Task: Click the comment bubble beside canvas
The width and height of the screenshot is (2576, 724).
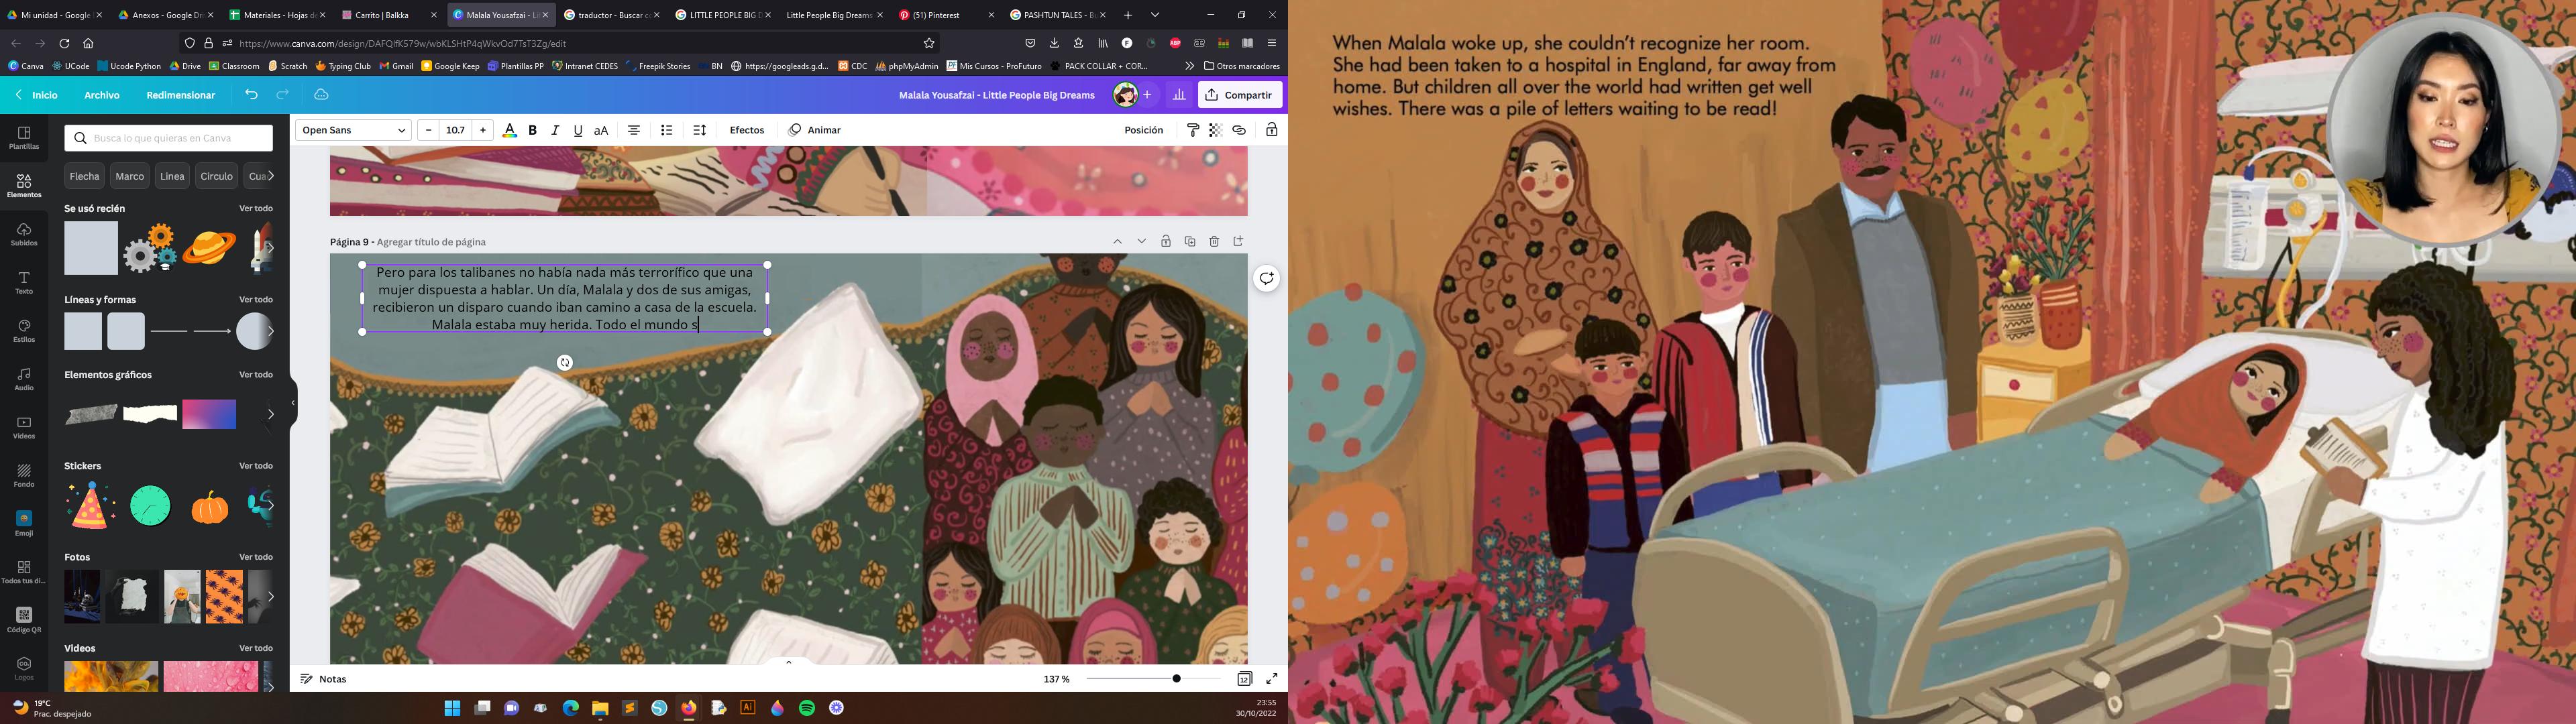Action: 1266,278
